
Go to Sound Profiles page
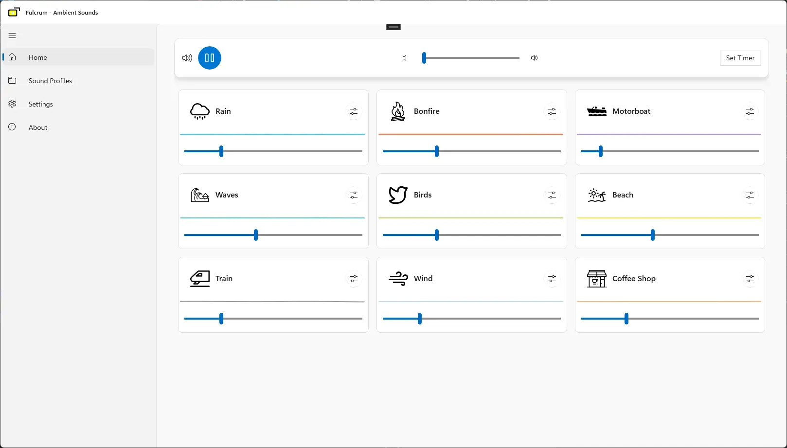pyautogui.click(x=51, y=81)
